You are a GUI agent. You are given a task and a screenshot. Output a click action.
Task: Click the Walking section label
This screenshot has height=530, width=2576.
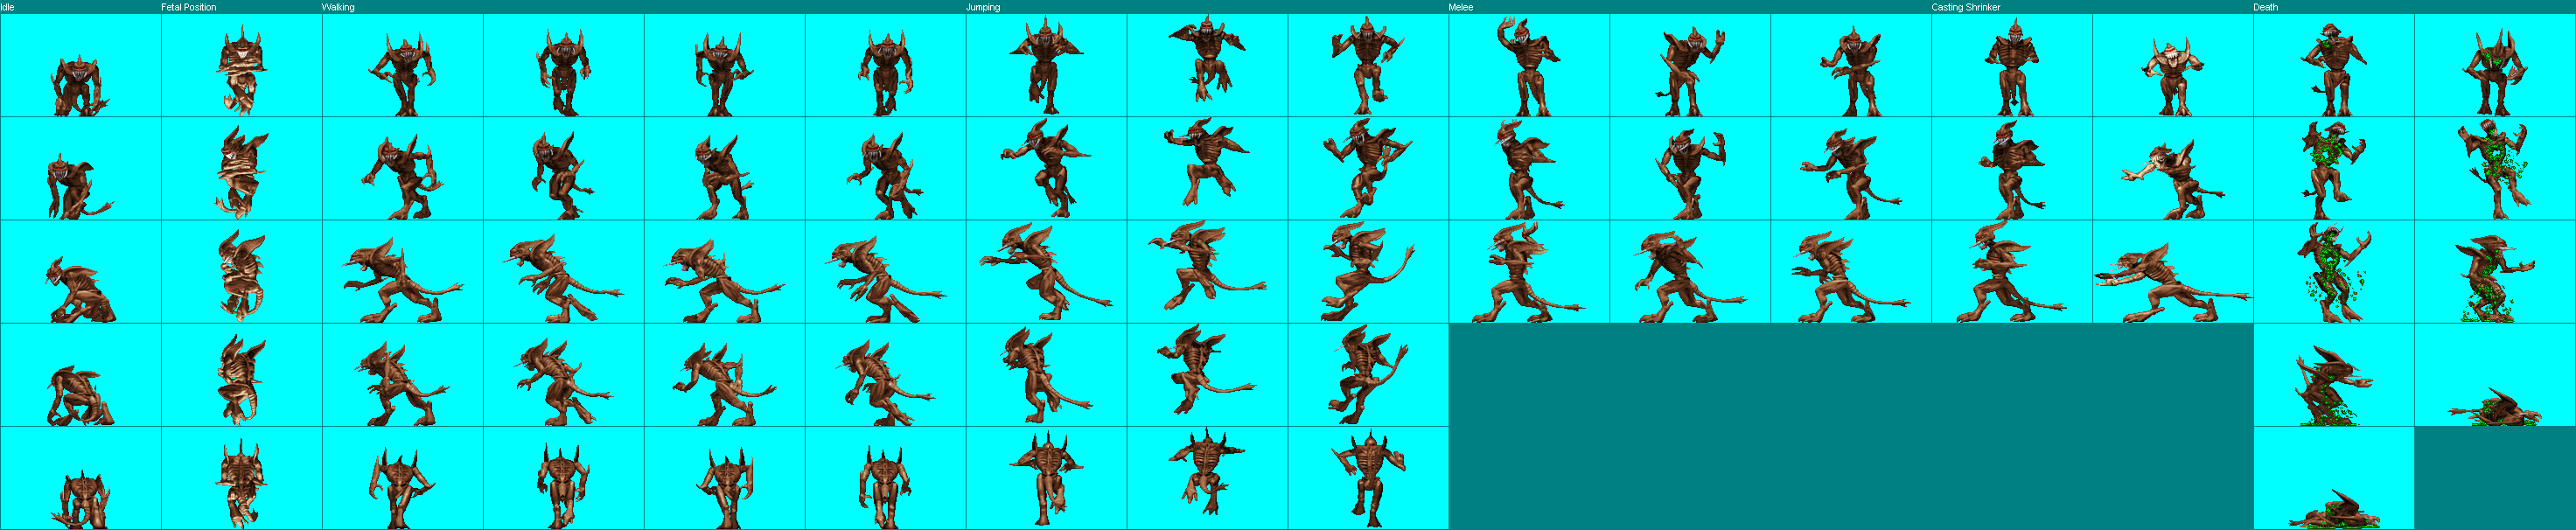[x=338, y=7]
